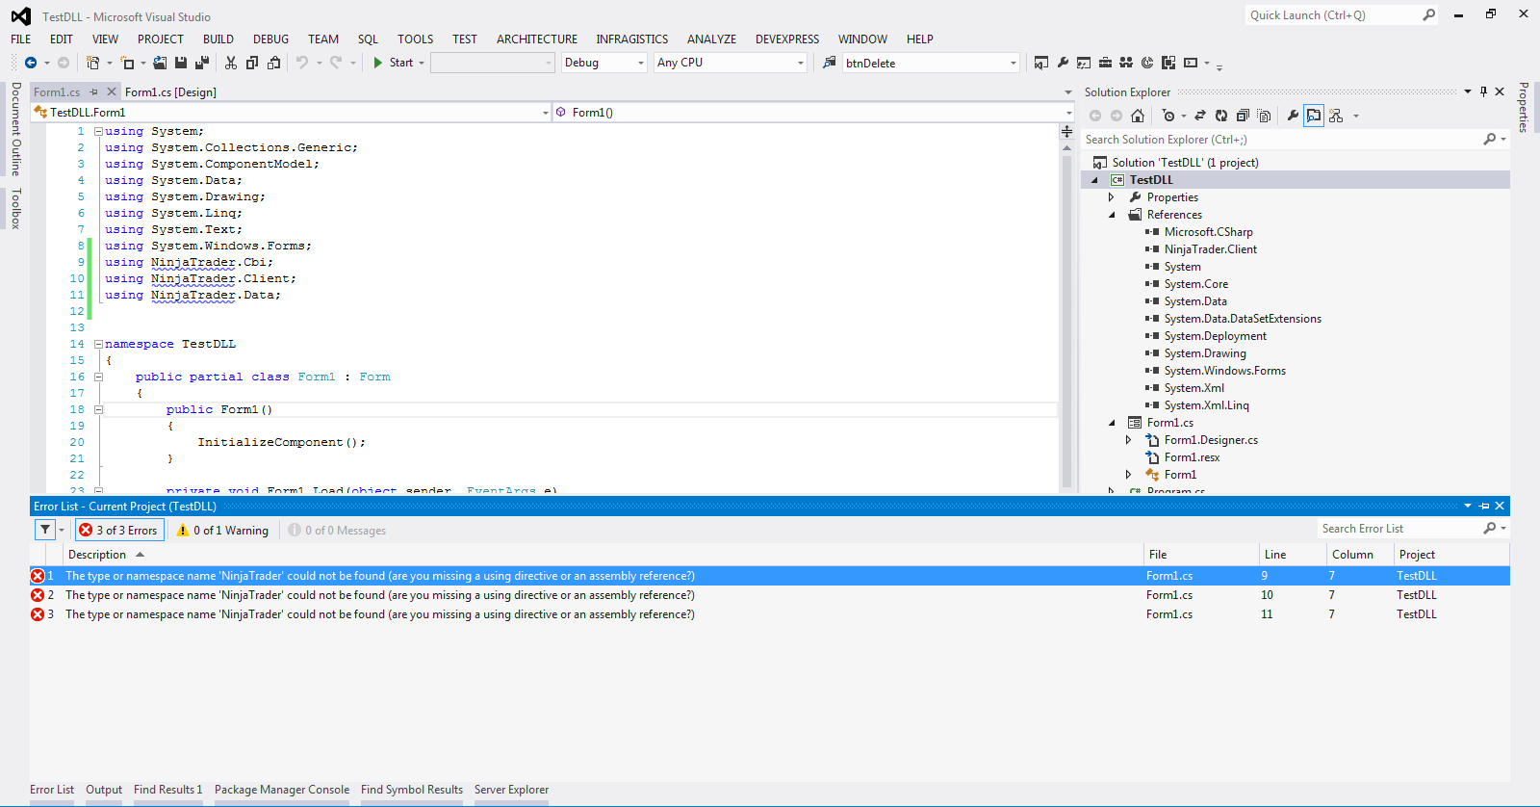Sync with Active Document in Solution Explorer
Image resolution: width=1540 pixels, height=807 pixels.
pos(1200,116)
